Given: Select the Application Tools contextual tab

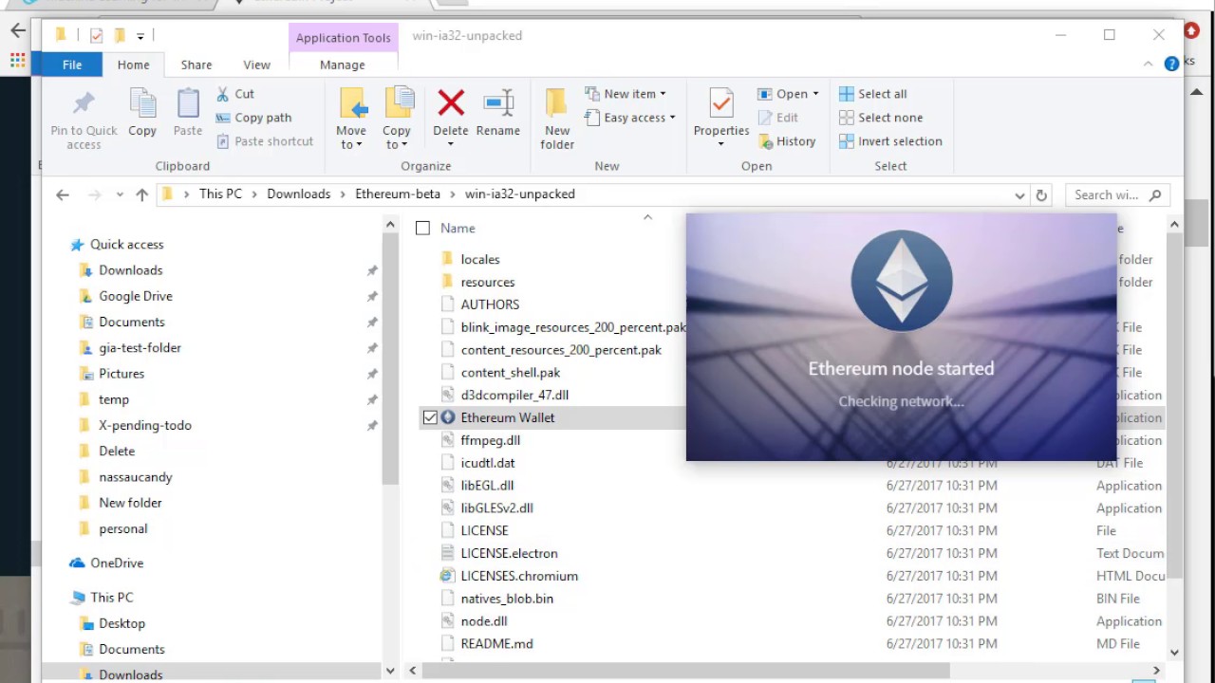Looking at the screenshot, I should (x=343, y=38).
